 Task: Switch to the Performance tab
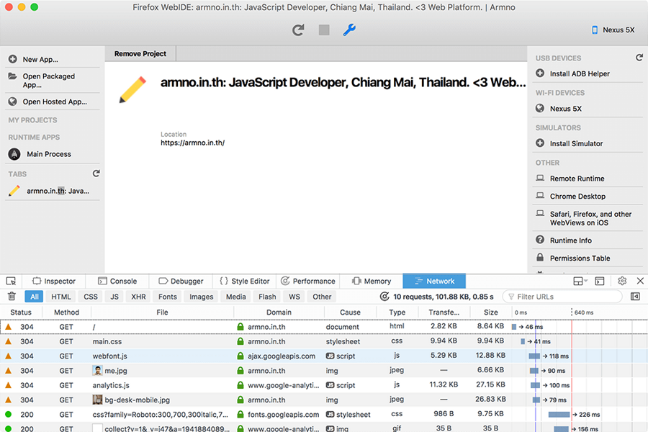[x=308, y=281]
